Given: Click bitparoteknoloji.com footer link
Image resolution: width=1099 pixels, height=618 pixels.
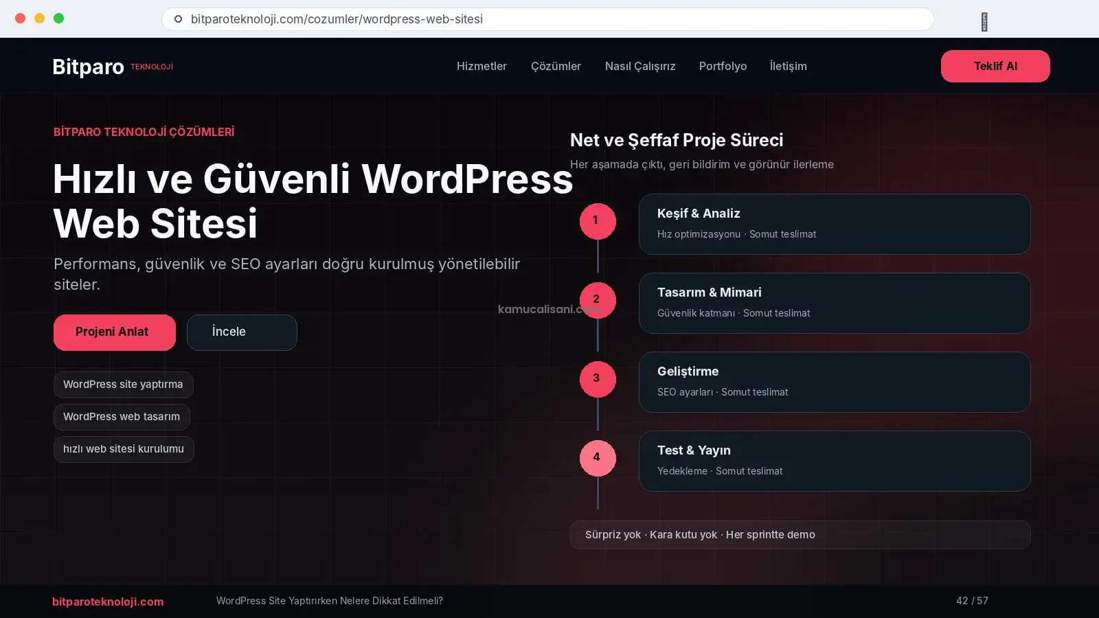Looking at the screenshot, I should click(108, 602).
